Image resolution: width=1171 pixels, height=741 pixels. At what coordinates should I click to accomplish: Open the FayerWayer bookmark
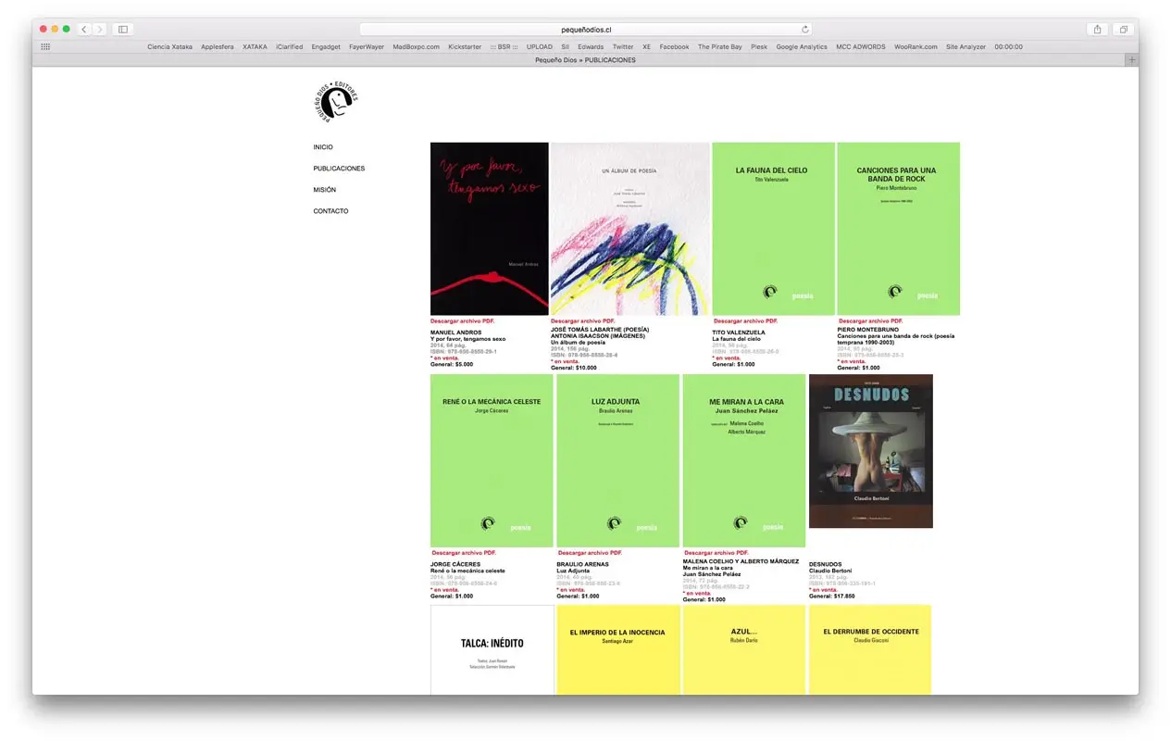(367, 46)
